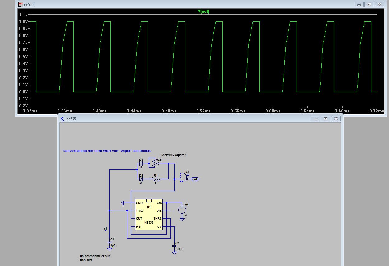
Task: Click the '.tran 50m' simulation directive
Action: pyautogui.click(x=85, y=260)
